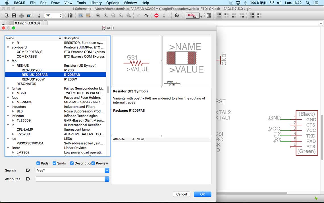The height and width of the screenshot is (203, 324).
Task: Expand the LM2902 tree node
Action: tap(13, 152)
